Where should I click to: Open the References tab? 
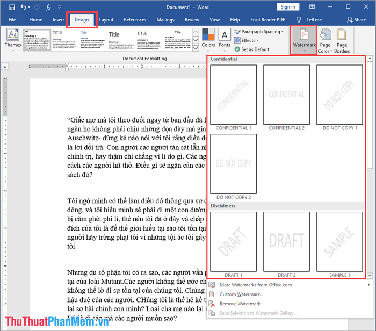click(135, 20)
